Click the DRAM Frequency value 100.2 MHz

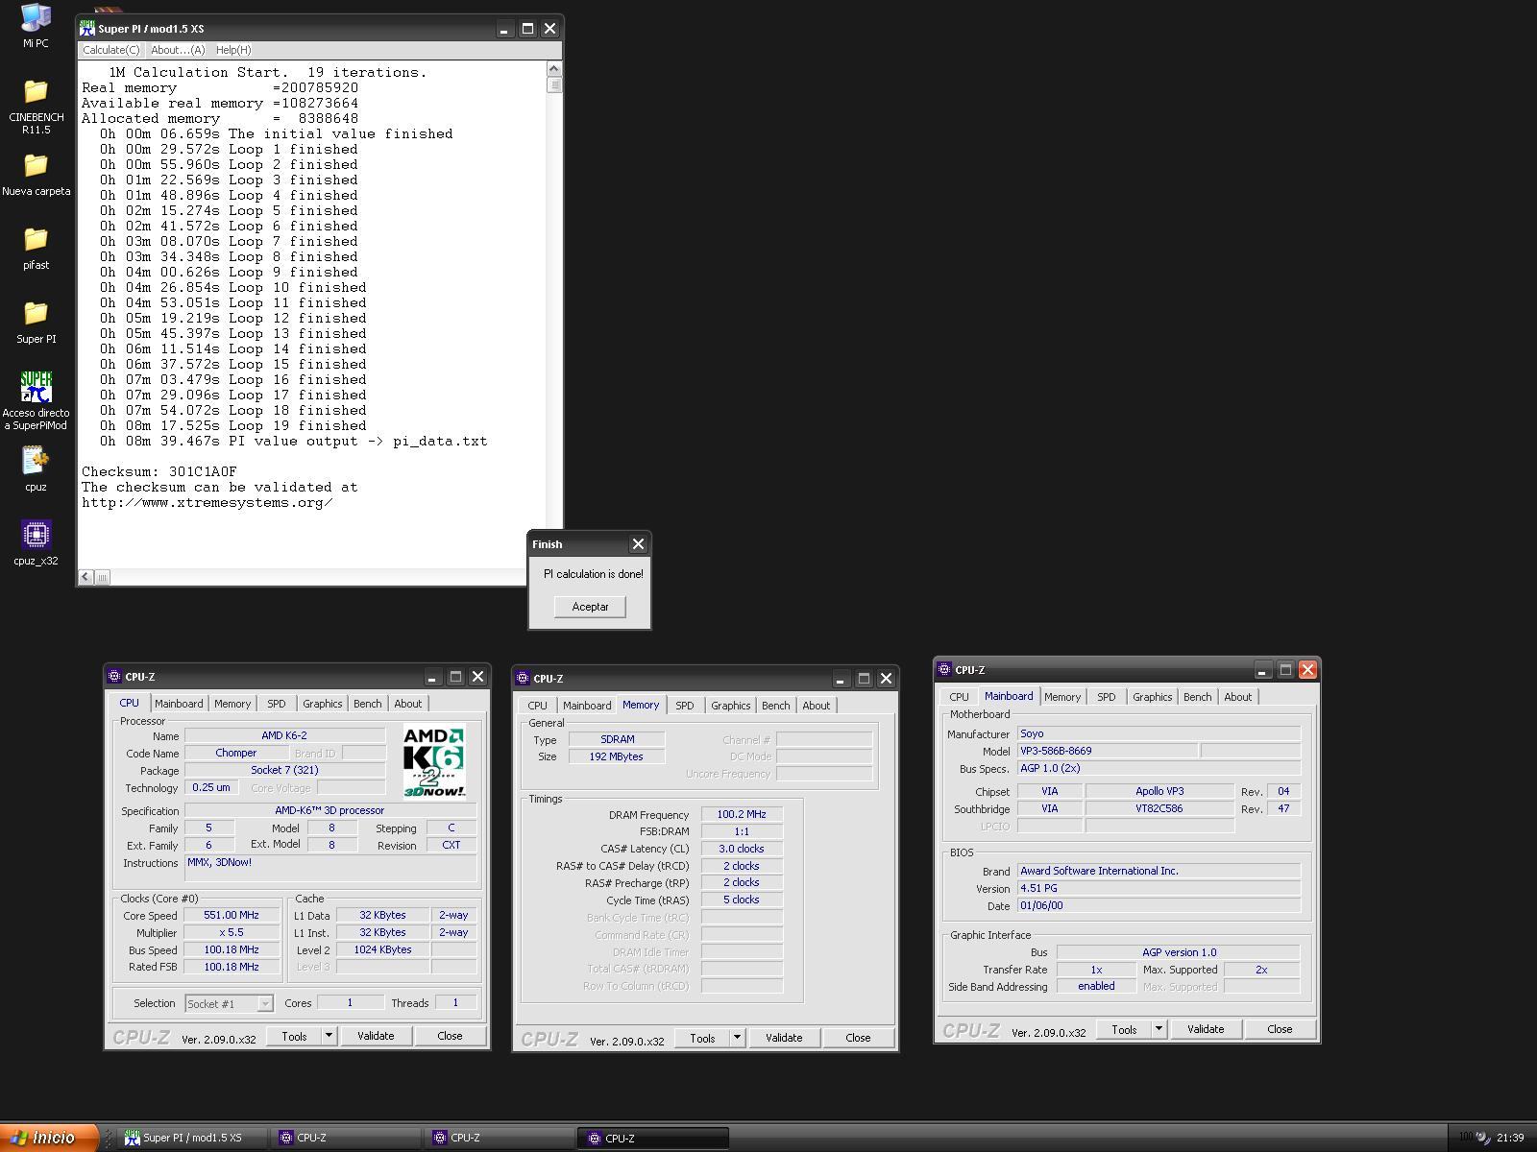tap(742, 815)
